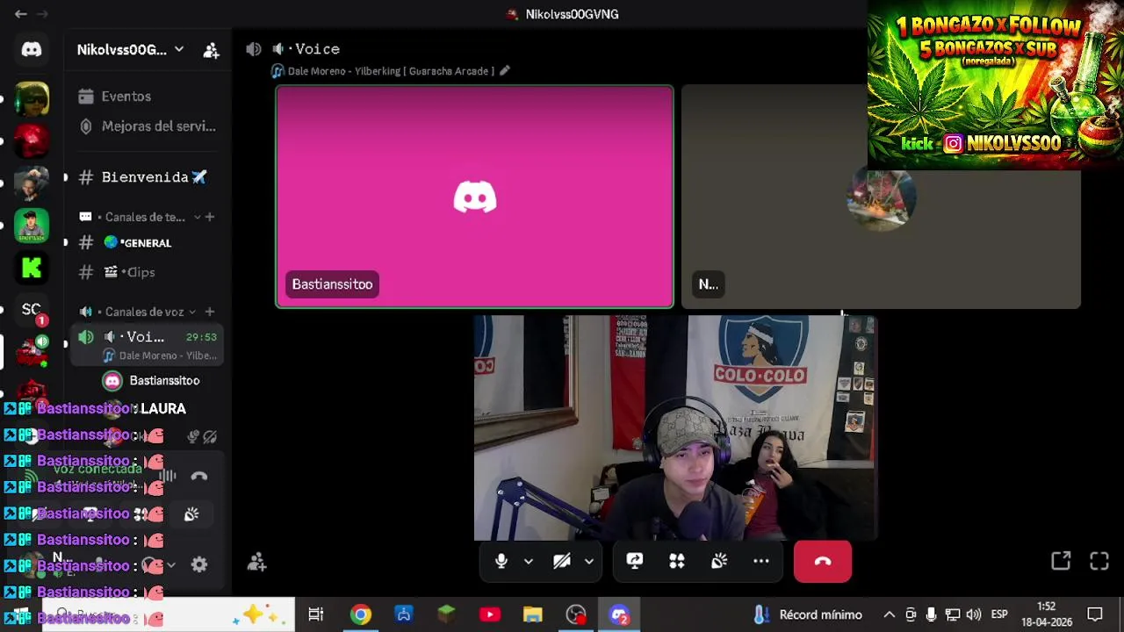Click speaker icon beside Voice header
The image size is (1124, 632).
(254, 49)
